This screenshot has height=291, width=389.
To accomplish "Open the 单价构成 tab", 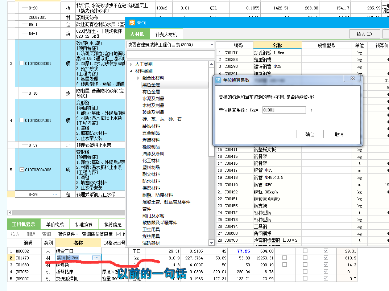I will coord(55,225).
